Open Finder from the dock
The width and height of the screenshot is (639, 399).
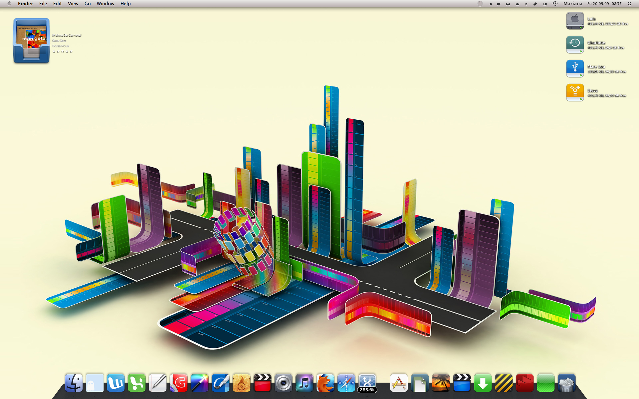click(74, 383)
